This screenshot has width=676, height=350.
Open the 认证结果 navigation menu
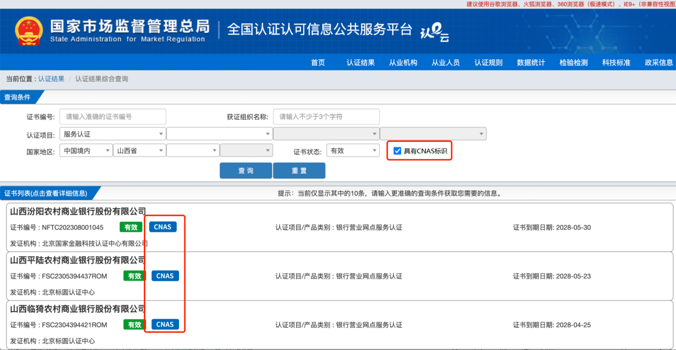tap(361, 62)
